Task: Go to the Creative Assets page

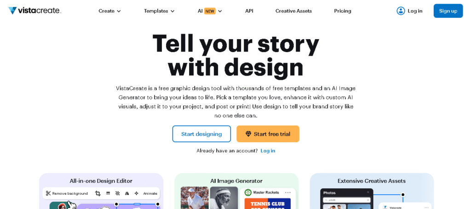Action: click(x=293, y=11)
